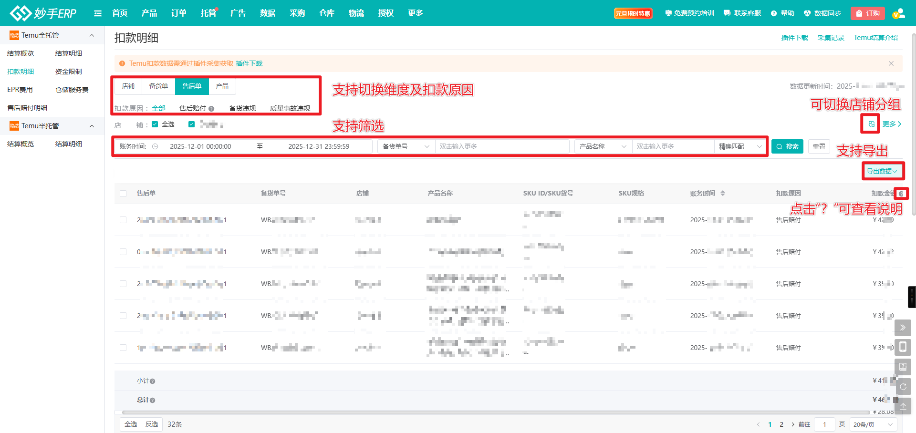
Task: Collapse the Temu全托管 sidebar section
Action: point(92,35)
